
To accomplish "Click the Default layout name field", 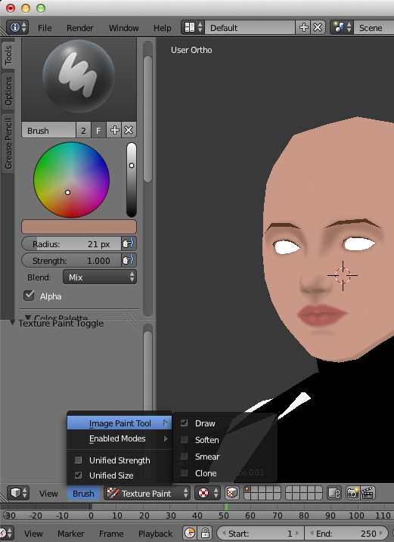I will (x=250, y=27).
